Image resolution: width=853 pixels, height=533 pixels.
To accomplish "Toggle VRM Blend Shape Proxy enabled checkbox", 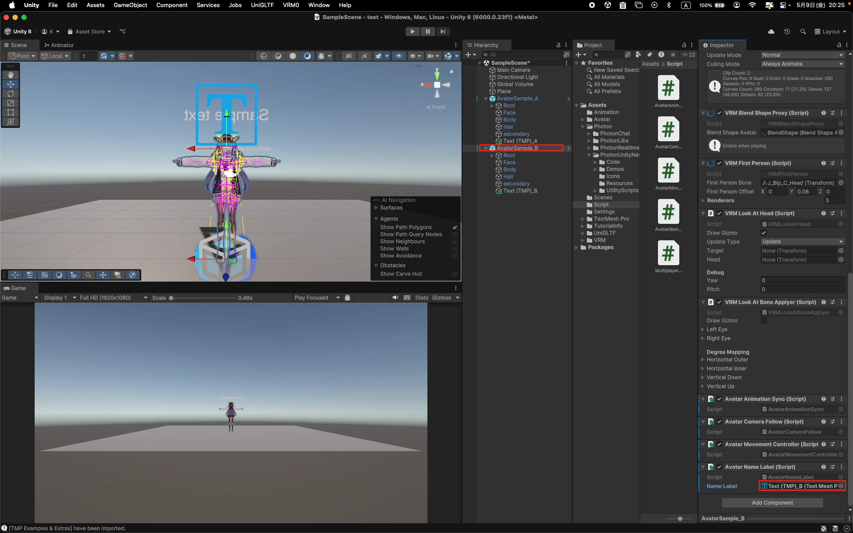I will (x=719, y=113).
